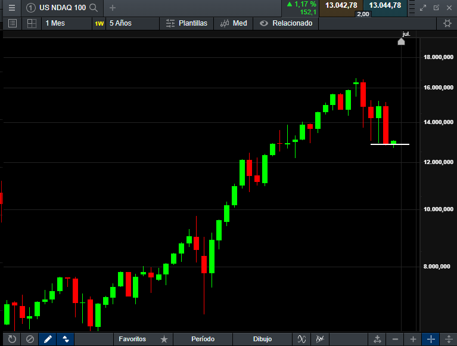Open chart settings gear icon
Viewport: 457px width, 346px height.
pyautogui.click(x=447, y=23)
